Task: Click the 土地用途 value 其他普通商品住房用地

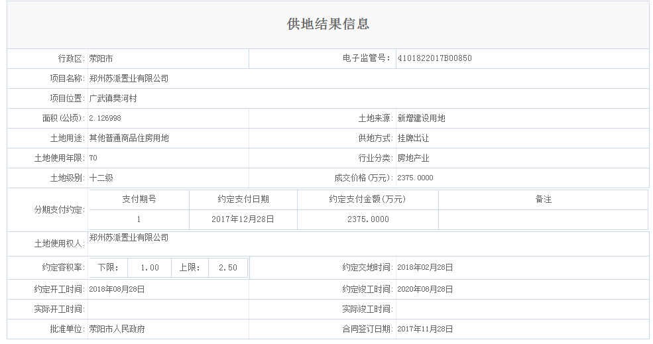Action: 129,139
